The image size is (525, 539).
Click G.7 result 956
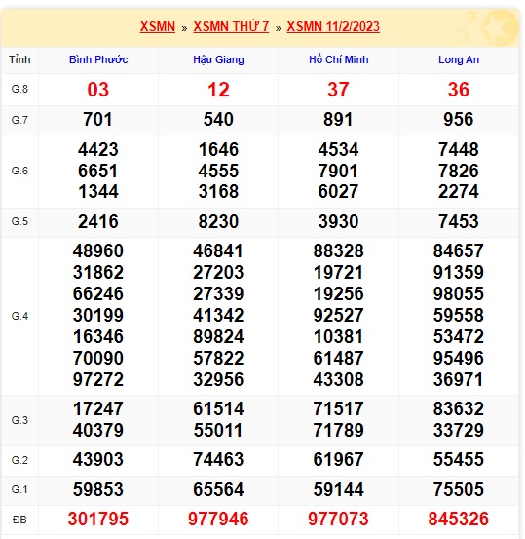(x=459, y=120)
